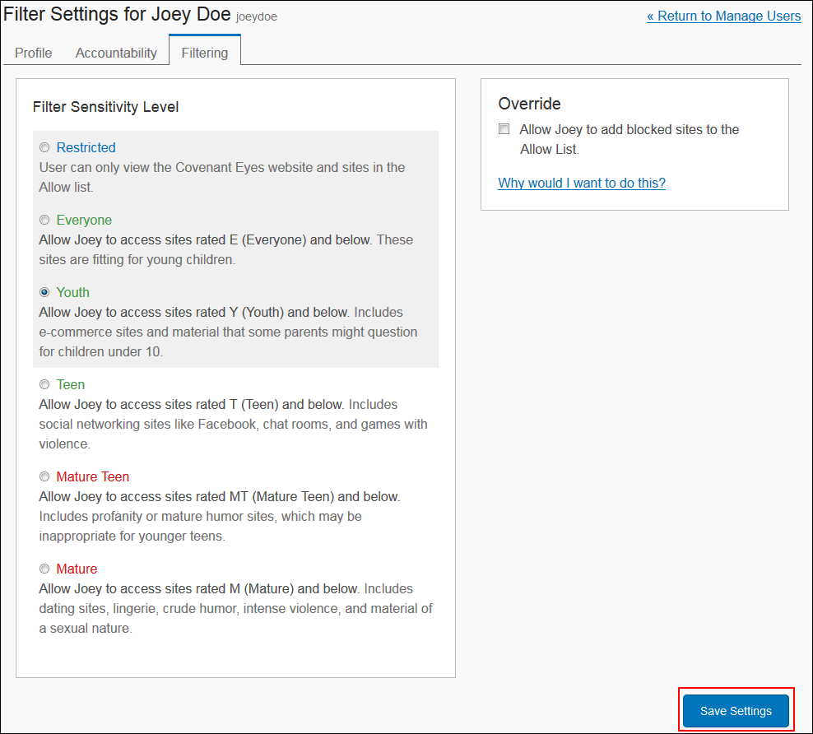This screenshot has height=734, width=813.
Task: Click the green 'Teen' label text
Action: tap(71, 384)
